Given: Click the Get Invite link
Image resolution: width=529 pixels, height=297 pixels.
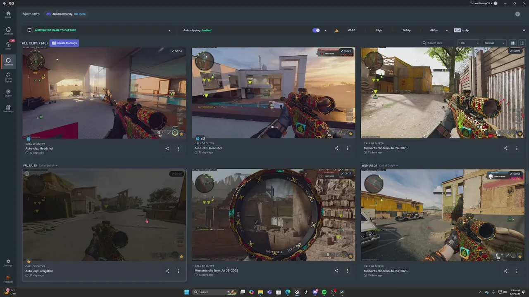Looking at the screenshot, I should coord(80,14).
